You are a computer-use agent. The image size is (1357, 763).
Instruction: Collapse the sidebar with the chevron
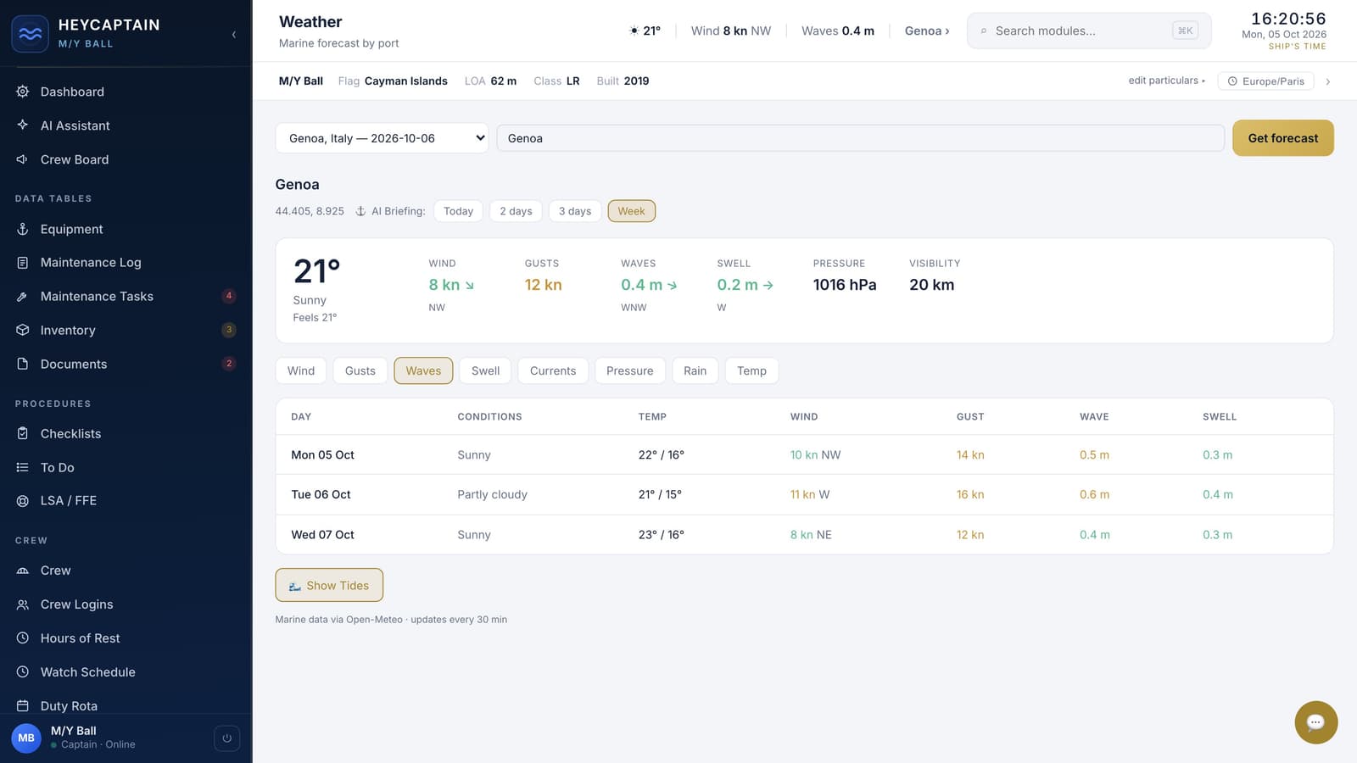click(x=233, y=35)
